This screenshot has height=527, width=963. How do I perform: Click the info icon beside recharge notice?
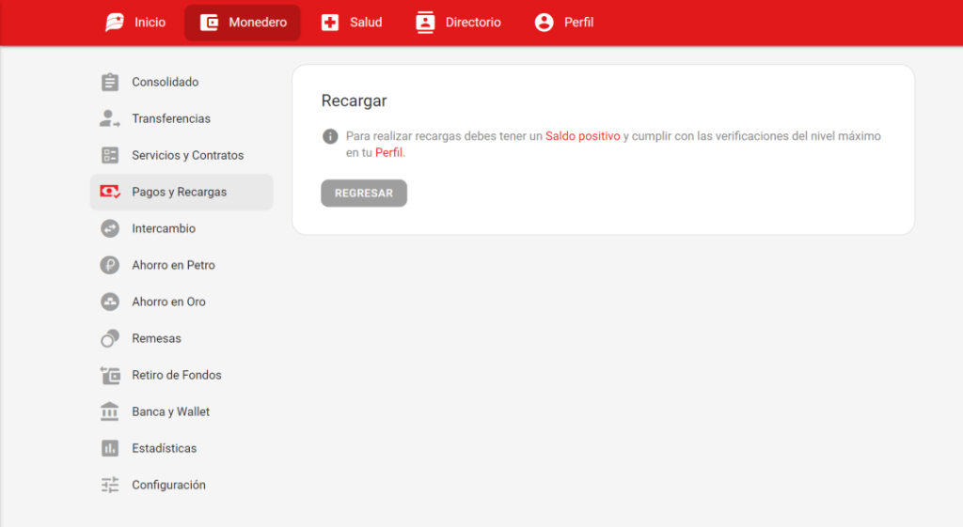(330, 136)
